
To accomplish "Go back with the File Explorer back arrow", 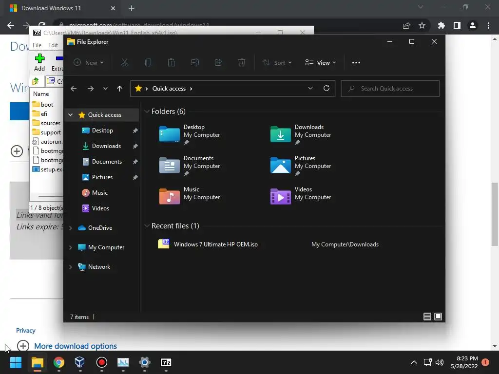I will point(74,89).
